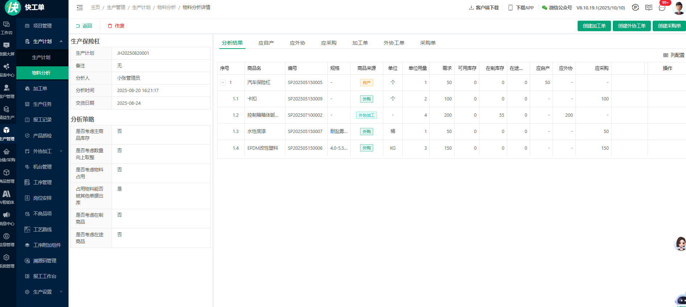The height and width of the screenshot is (307, 686).
Task: Open 工艺路线 in the sidebar
Action: (42, 229)
